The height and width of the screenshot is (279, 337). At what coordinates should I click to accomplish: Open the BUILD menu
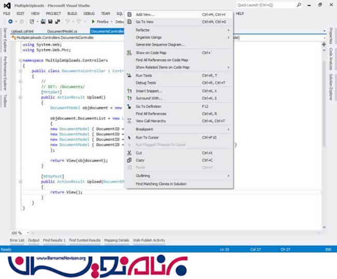coord(72,13)
